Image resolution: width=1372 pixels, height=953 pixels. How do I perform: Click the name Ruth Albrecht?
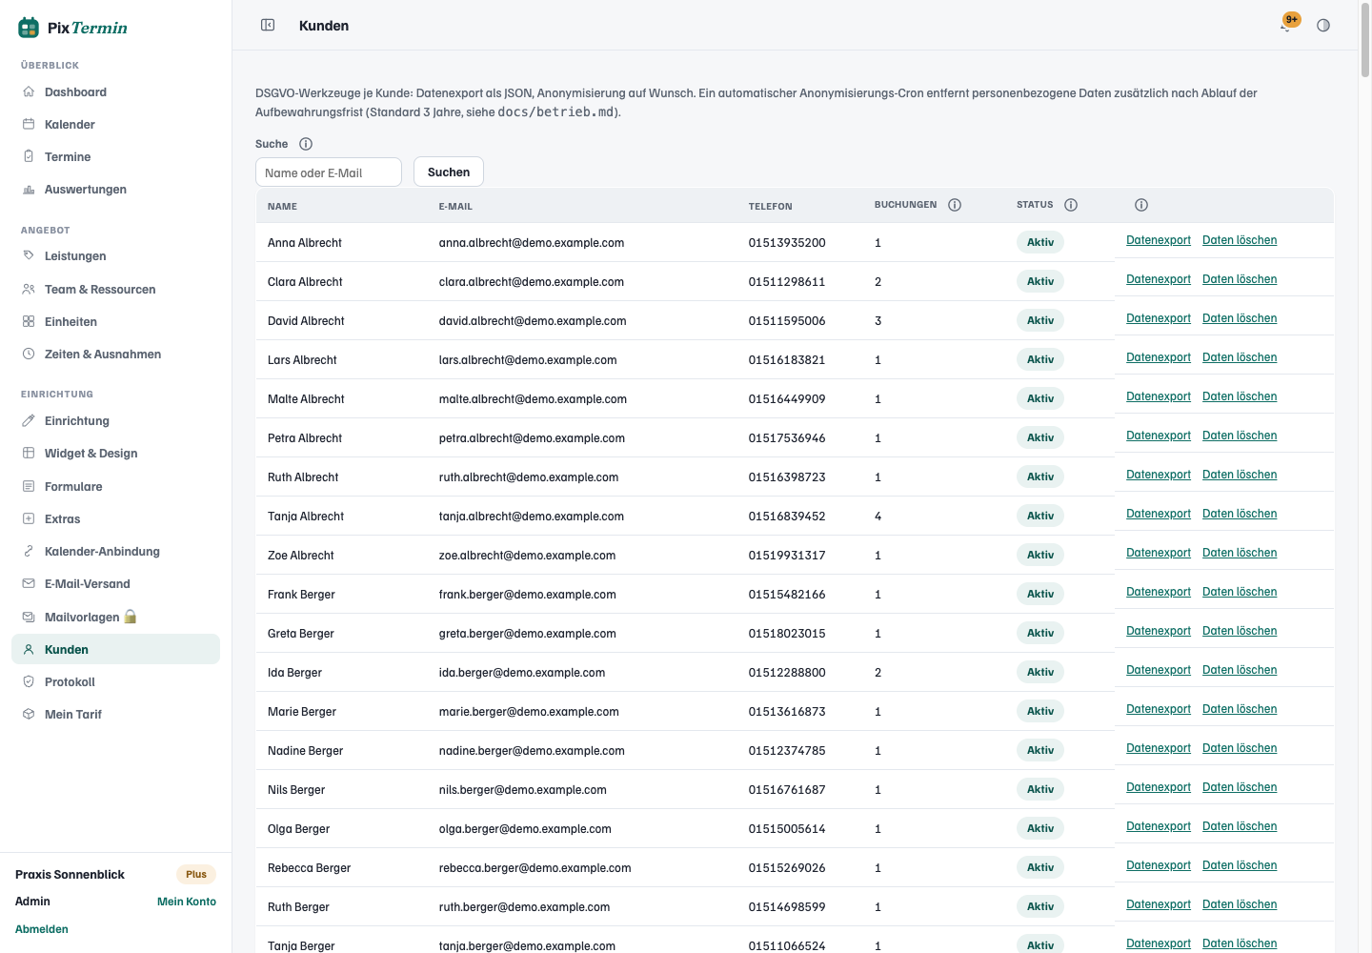point(303,477)
